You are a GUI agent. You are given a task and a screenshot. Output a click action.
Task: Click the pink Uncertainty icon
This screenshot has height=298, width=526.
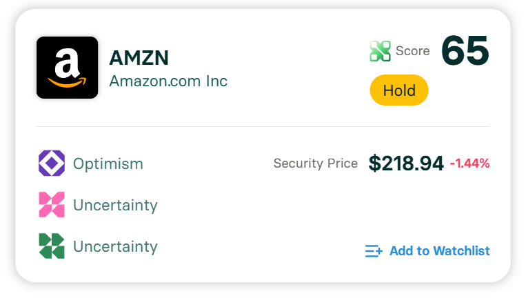click(x=52, y=205)
